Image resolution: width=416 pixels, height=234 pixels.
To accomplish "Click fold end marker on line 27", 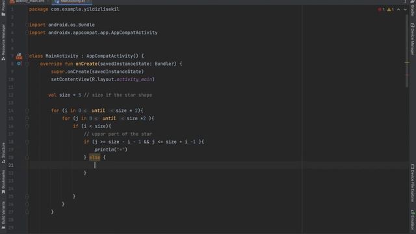I will click(x=27, y=213).
